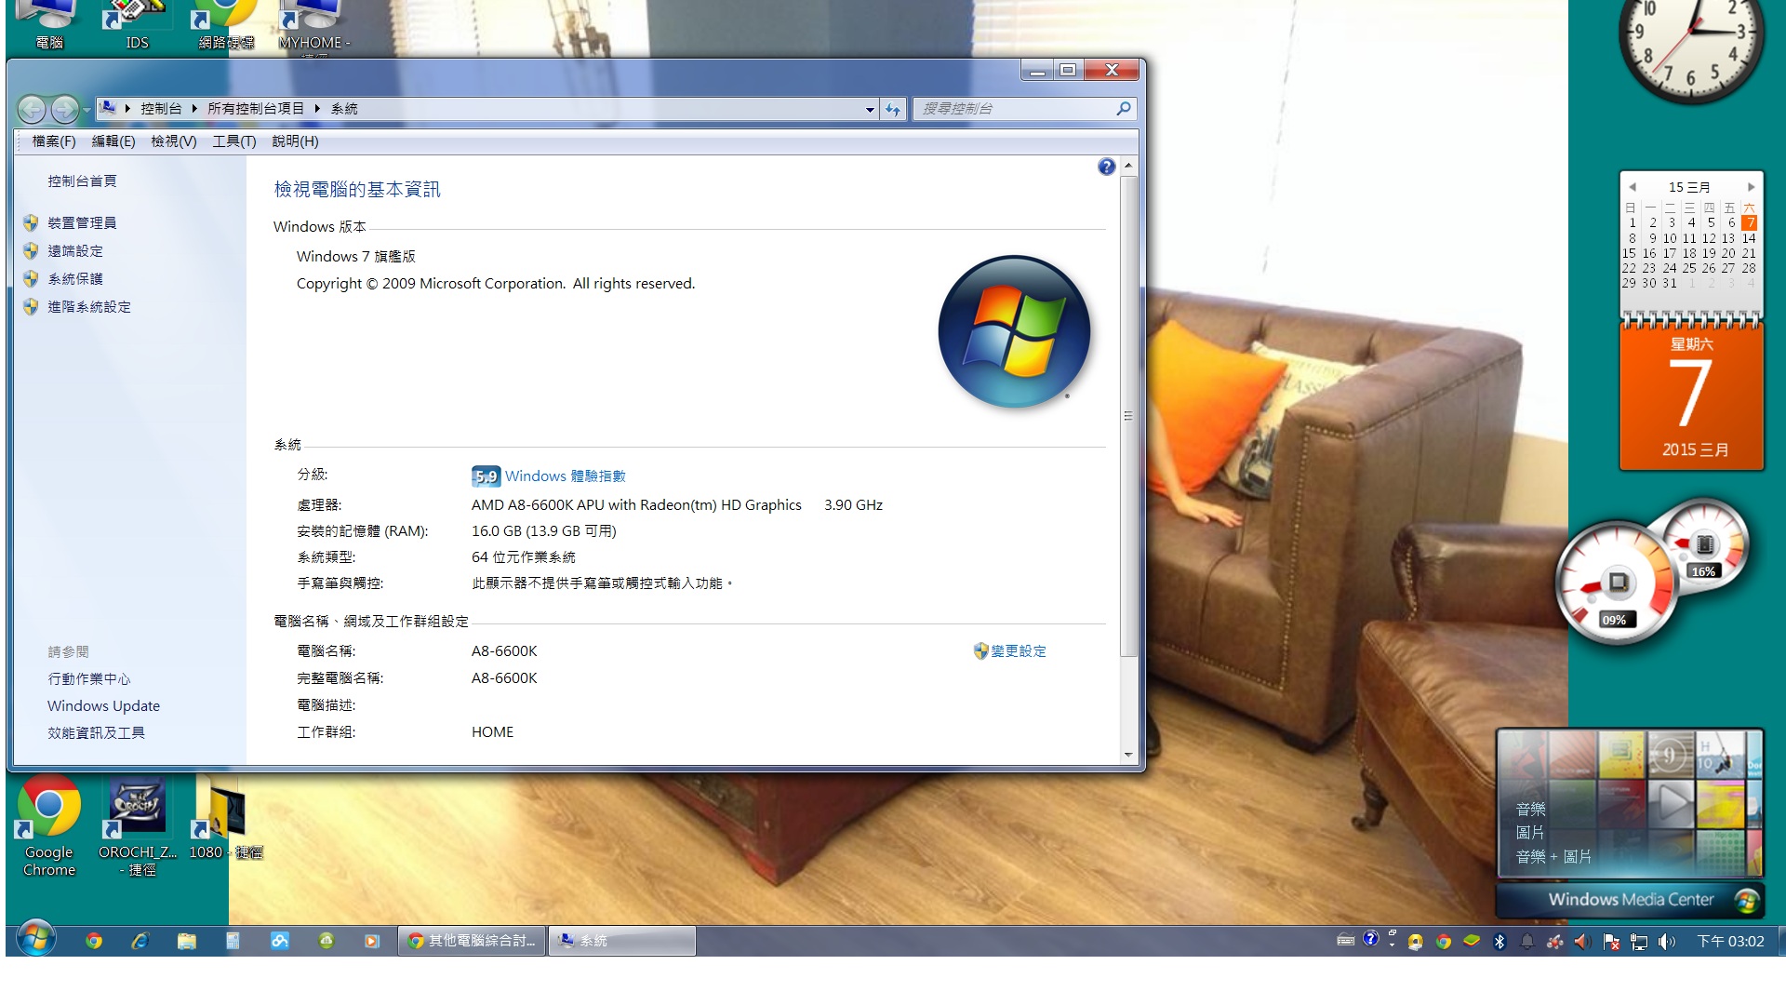This screenshot has width=1786, height=1005.
Task: Open the 工具(T) menu
Action: (x=234, y=141)
